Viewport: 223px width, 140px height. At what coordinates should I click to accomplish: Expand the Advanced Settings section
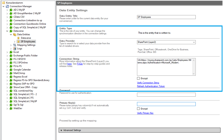[62, 130]
